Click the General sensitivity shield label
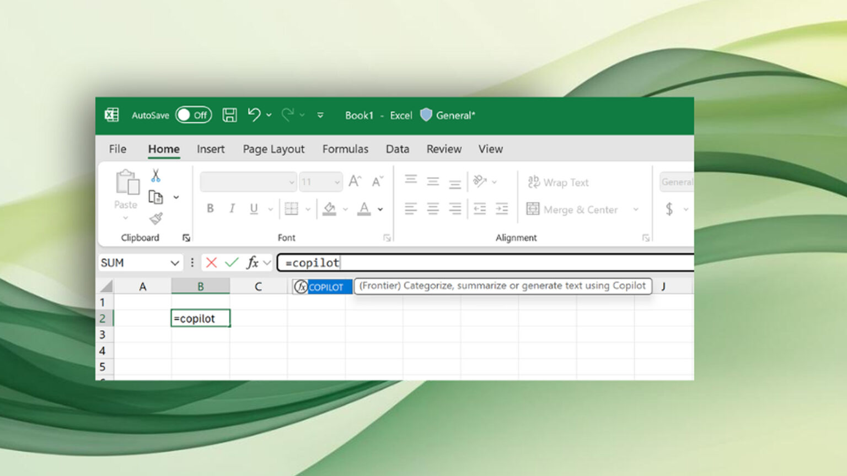This screenshot has width=847, height=476. tap(448, 115)
